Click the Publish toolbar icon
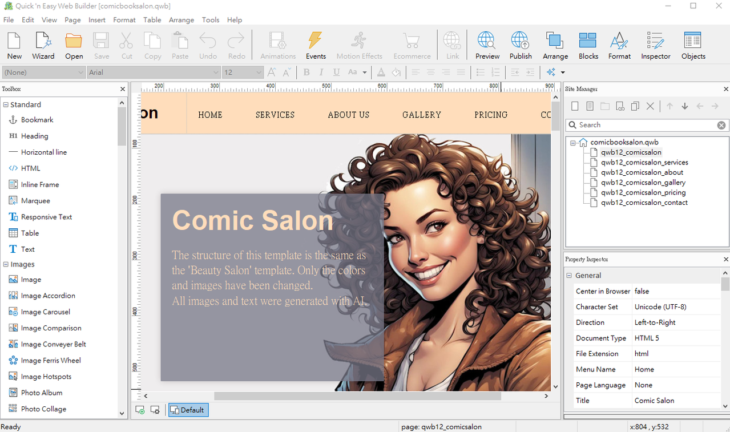Viewport: 730px width, 432px height. pos(520,46)
